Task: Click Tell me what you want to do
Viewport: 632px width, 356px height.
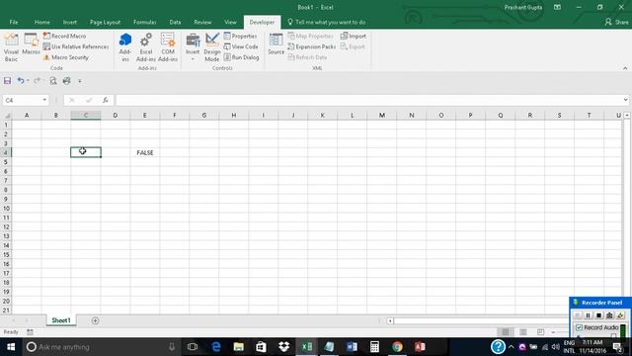Action: 327,22
